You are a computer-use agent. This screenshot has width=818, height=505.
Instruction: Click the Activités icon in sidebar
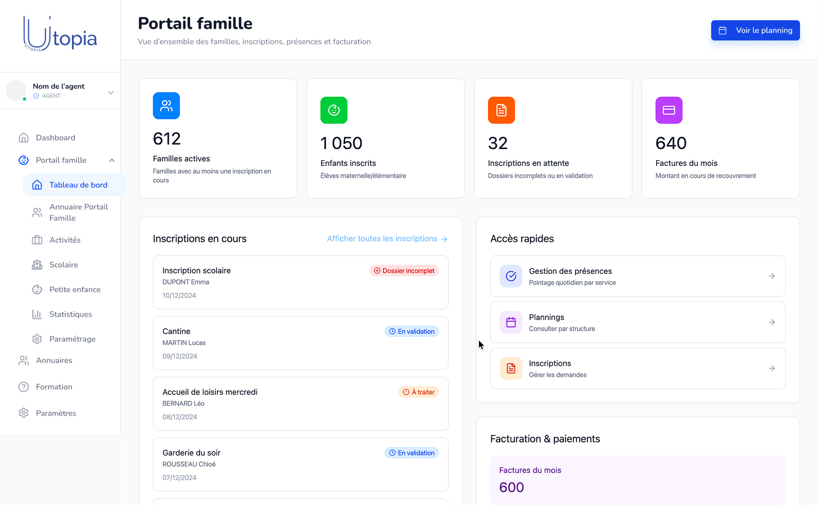coord(37,240)
